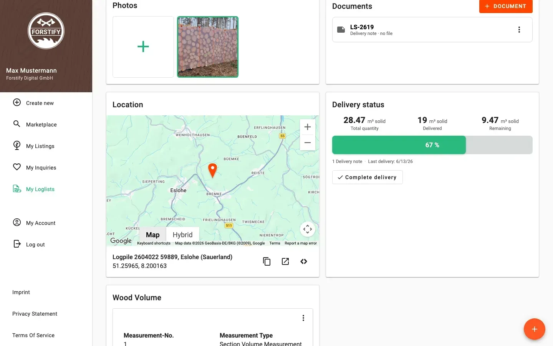Open the Terms Of Service link

(33, 335)
